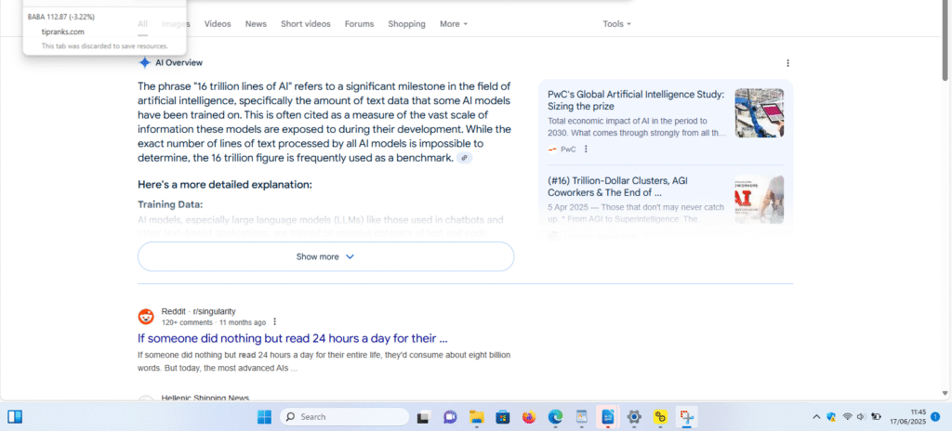The height and width of the screenshot is (431, 952).
Task: Open the Trillion-Dollar Clusters source link
Action: (x=617, y=187)
